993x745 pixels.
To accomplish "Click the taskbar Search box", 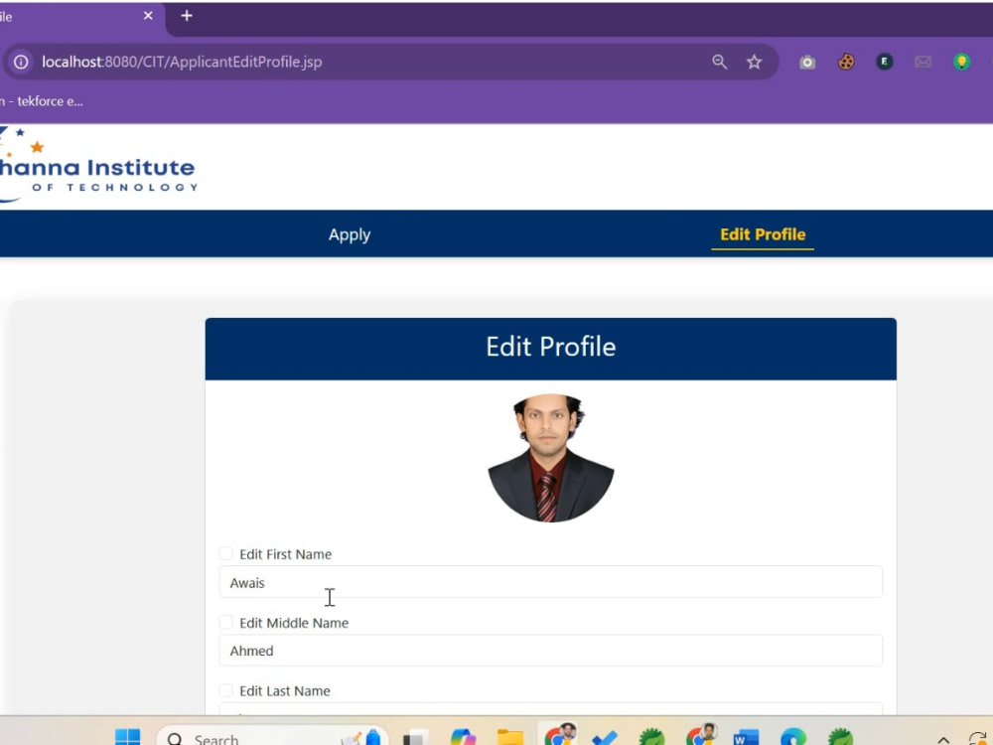I will [x=272, y=737].
